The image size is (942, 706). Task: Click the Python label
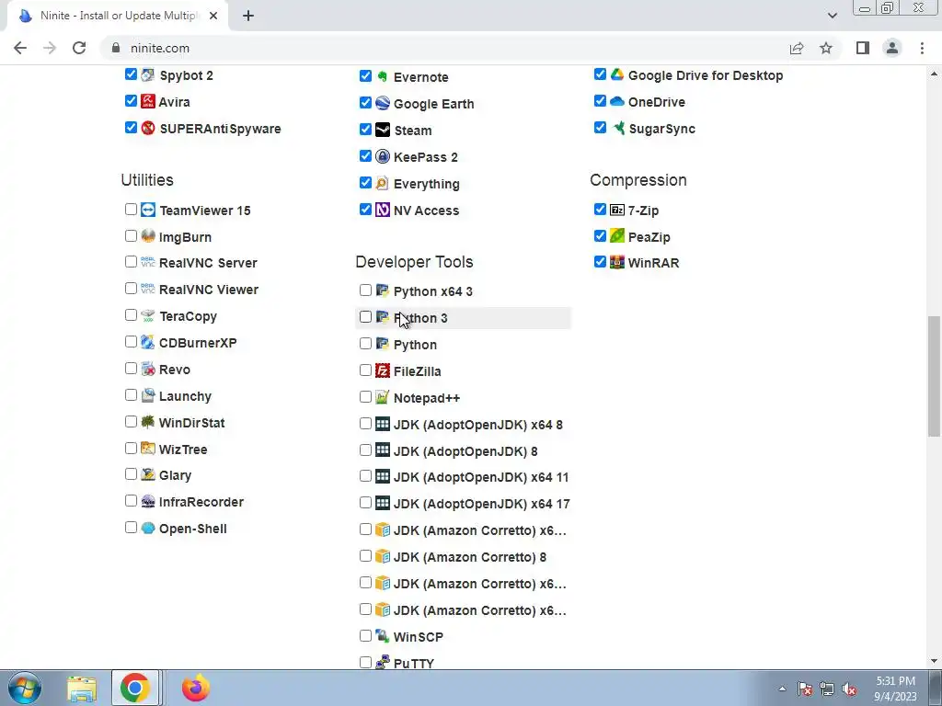[415, 345]
